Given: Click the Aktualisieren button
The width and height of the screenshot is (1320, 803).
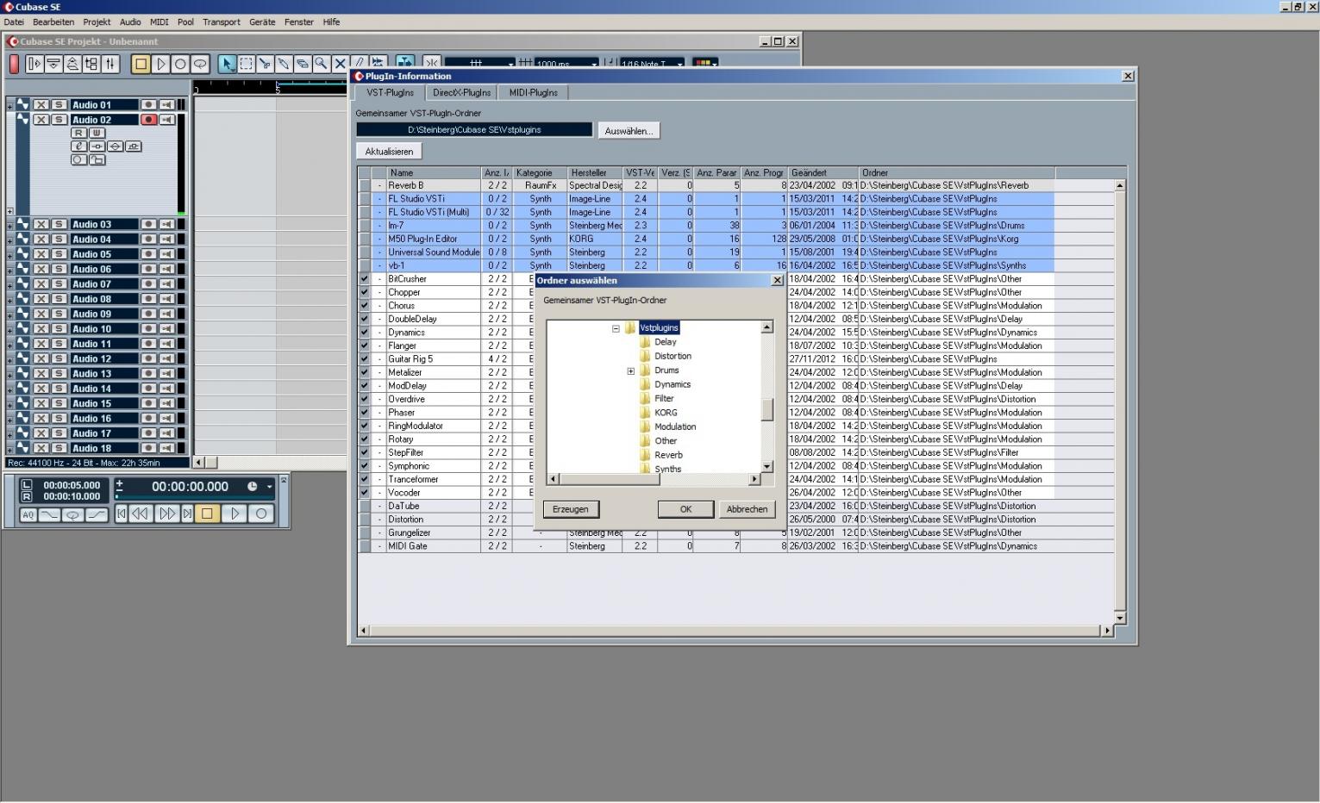Looking at the screenshot, I should [389, 152].
